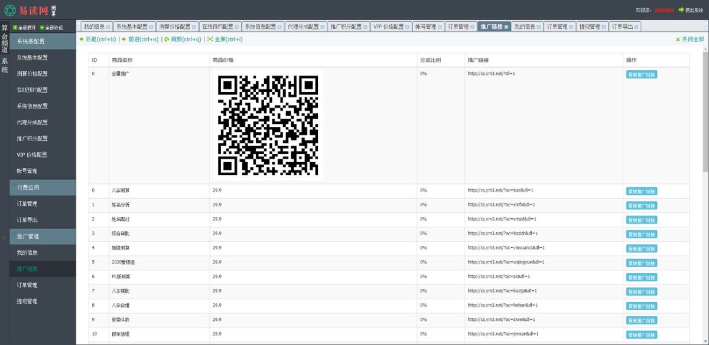This screenshot has height=345, width=709.
Task: Click the 全部收起 collapse icon
Action: click(42, 27)
